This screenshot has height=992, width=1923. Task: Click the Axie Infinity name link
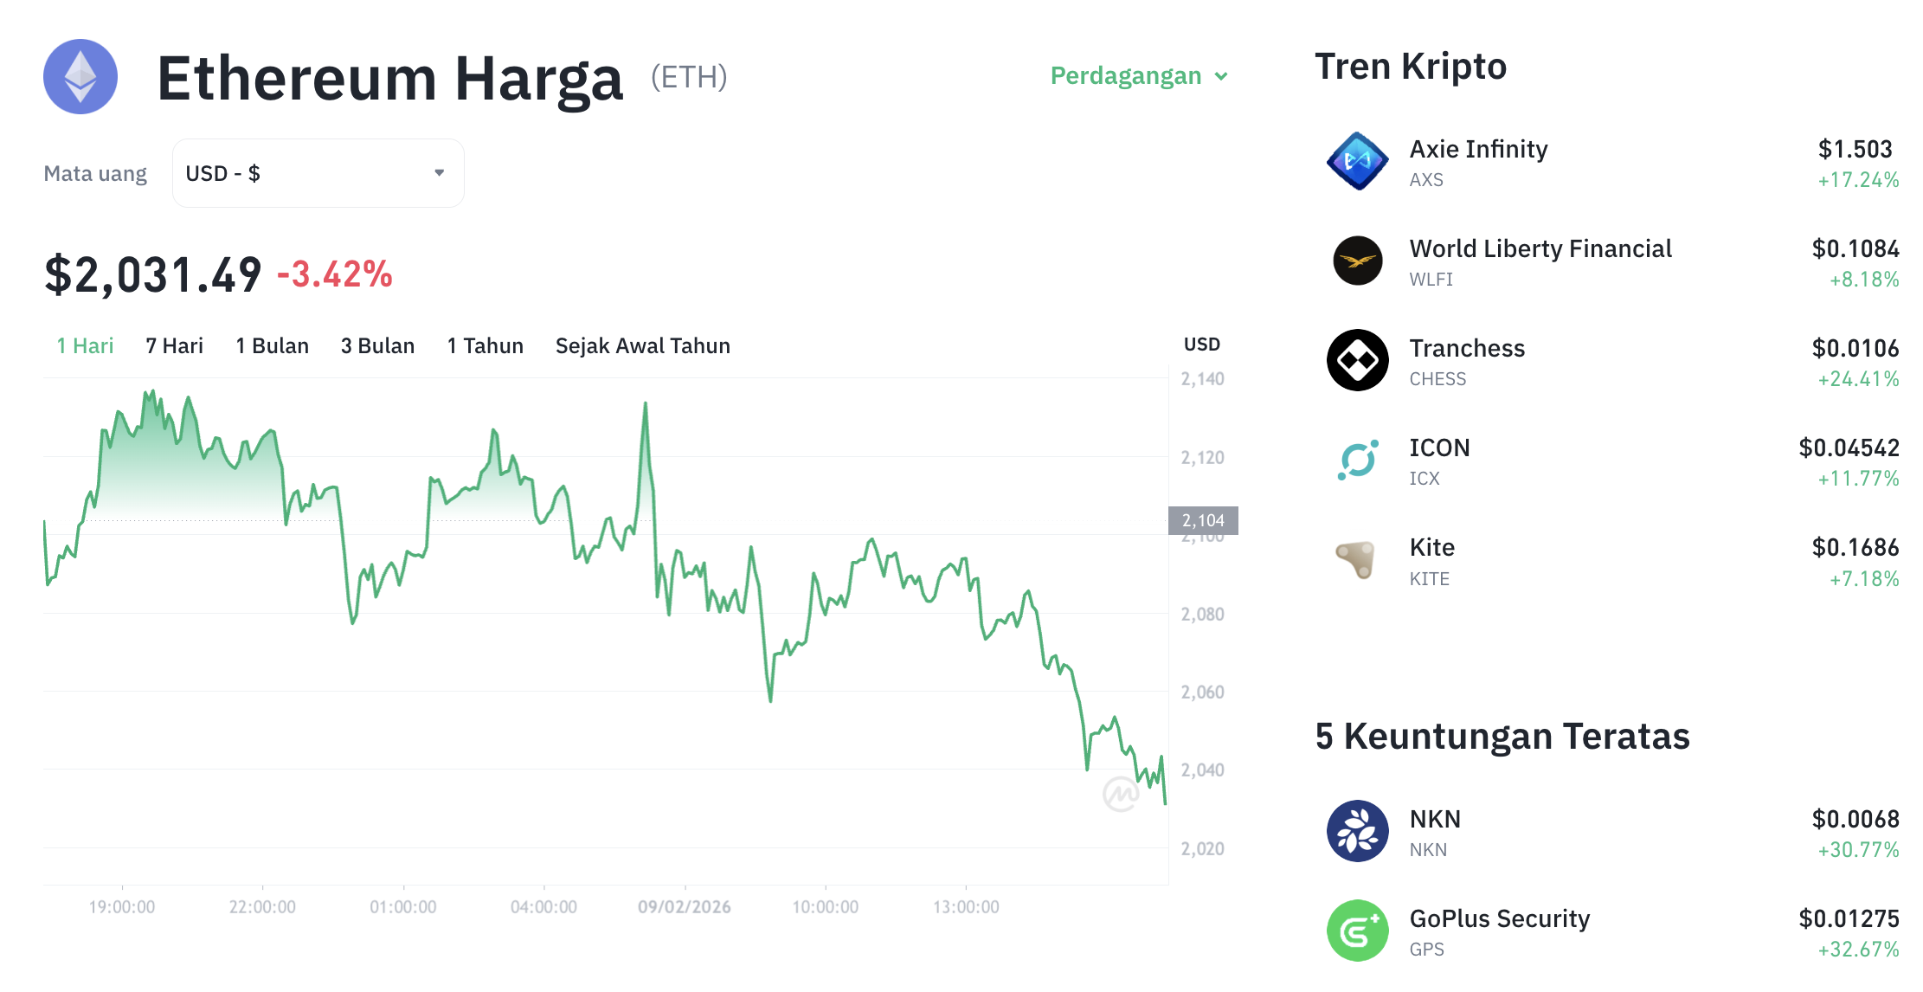coord(1478,149)
